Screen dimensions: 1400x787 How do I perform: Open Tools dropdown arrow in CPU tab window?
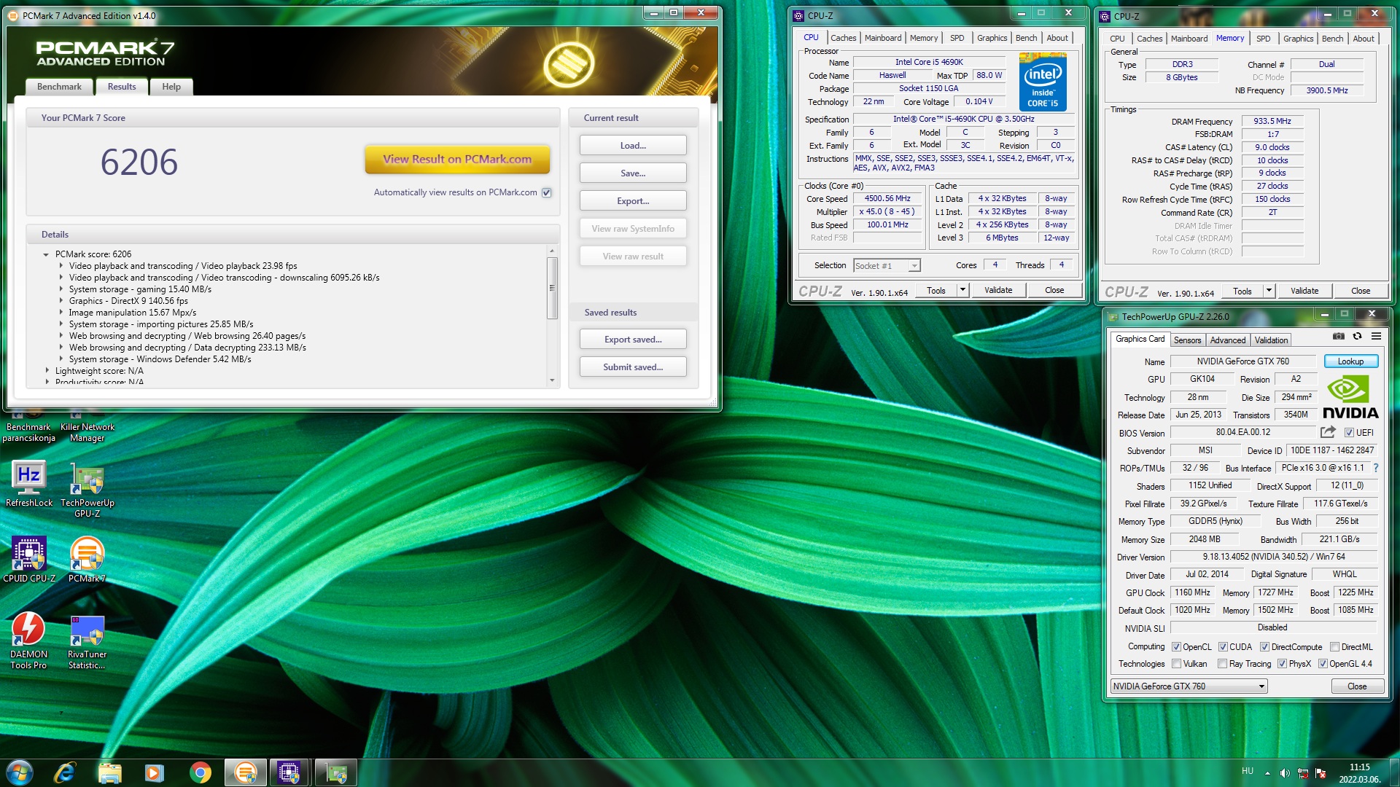pos(962,290)
